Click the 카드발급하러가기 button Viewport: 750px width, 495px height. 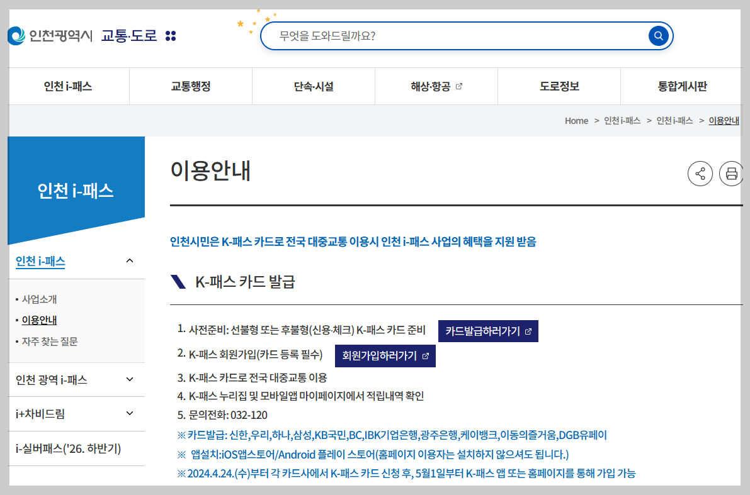point(488,331)
